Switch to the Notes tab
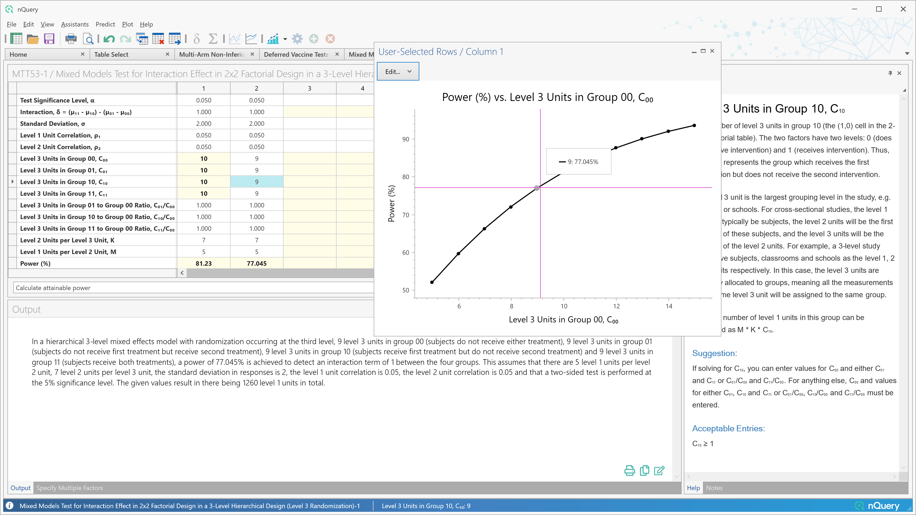Image resolution: width=916 pixels, height=515 pixels. pos(714,488)
